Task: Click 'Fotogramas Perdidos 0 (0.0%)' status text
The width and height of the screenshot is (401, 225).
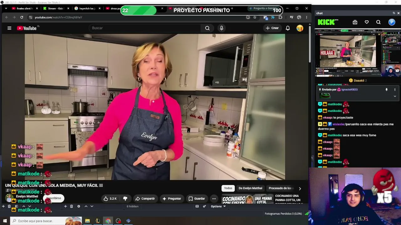Action: 283,214
